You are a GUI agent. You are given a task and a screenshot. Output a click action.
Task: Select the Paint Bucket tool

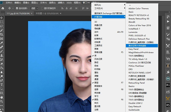[2, 68]
